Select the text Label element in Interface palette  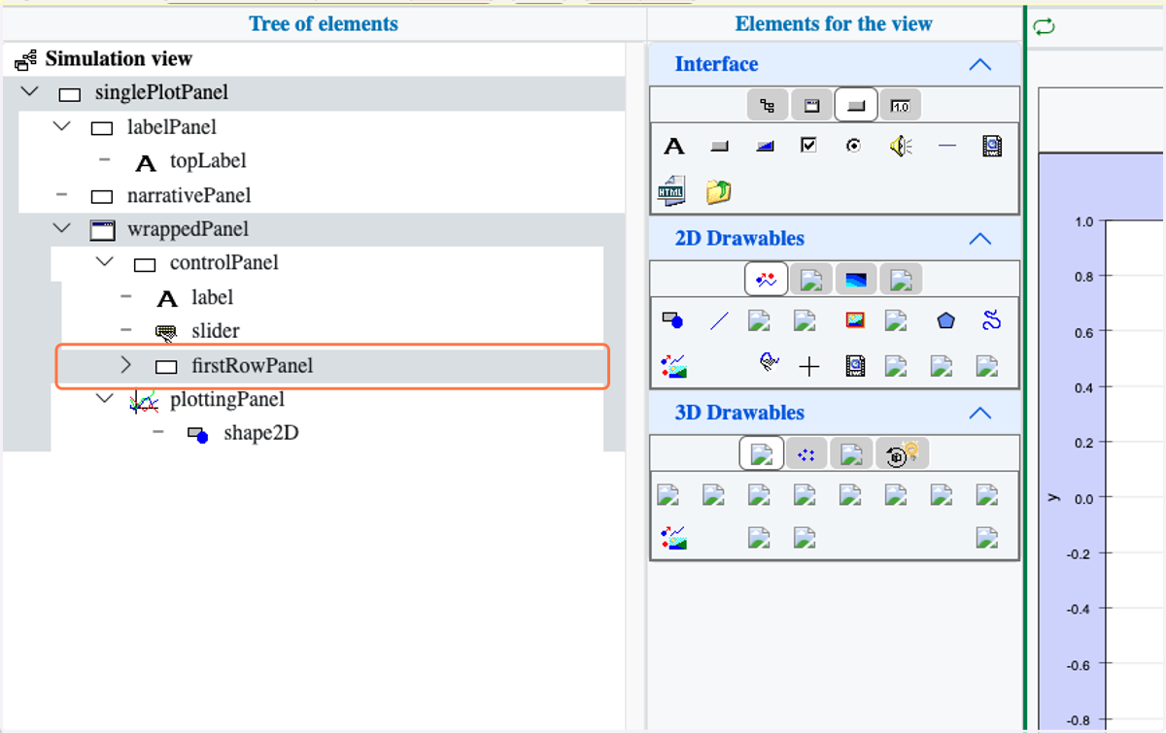click(673, 147)
